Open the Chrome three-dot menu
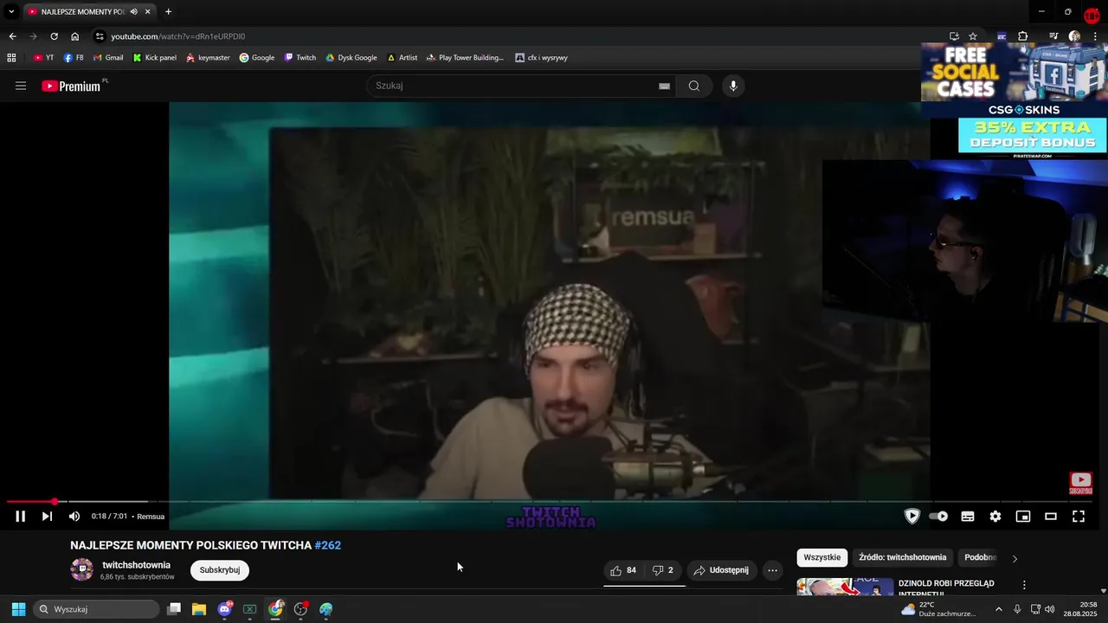Viewport: 1108px width, 623px height. 1096,36
